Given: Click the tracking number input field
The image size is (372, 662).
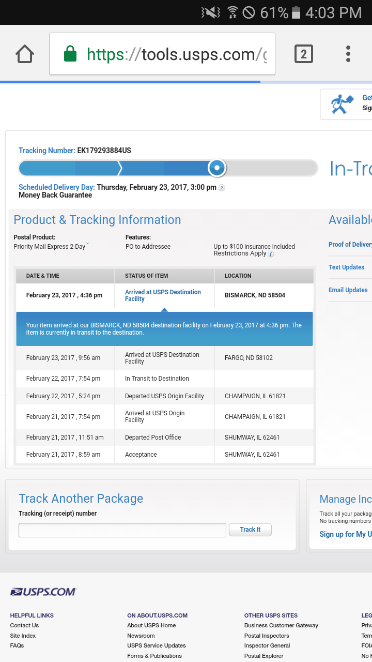Looking at the screenshot, I should (x=122, y=530).
